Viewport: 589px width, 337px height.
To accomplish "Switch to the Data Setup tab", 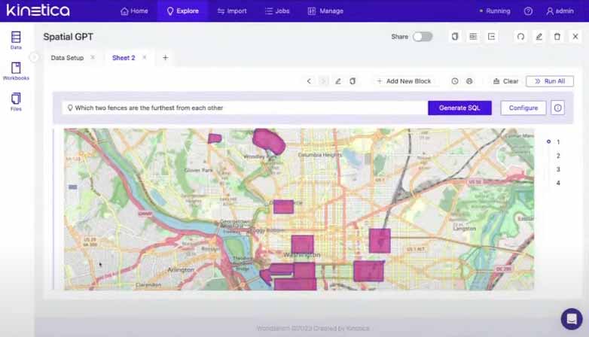I will point(67,58).
